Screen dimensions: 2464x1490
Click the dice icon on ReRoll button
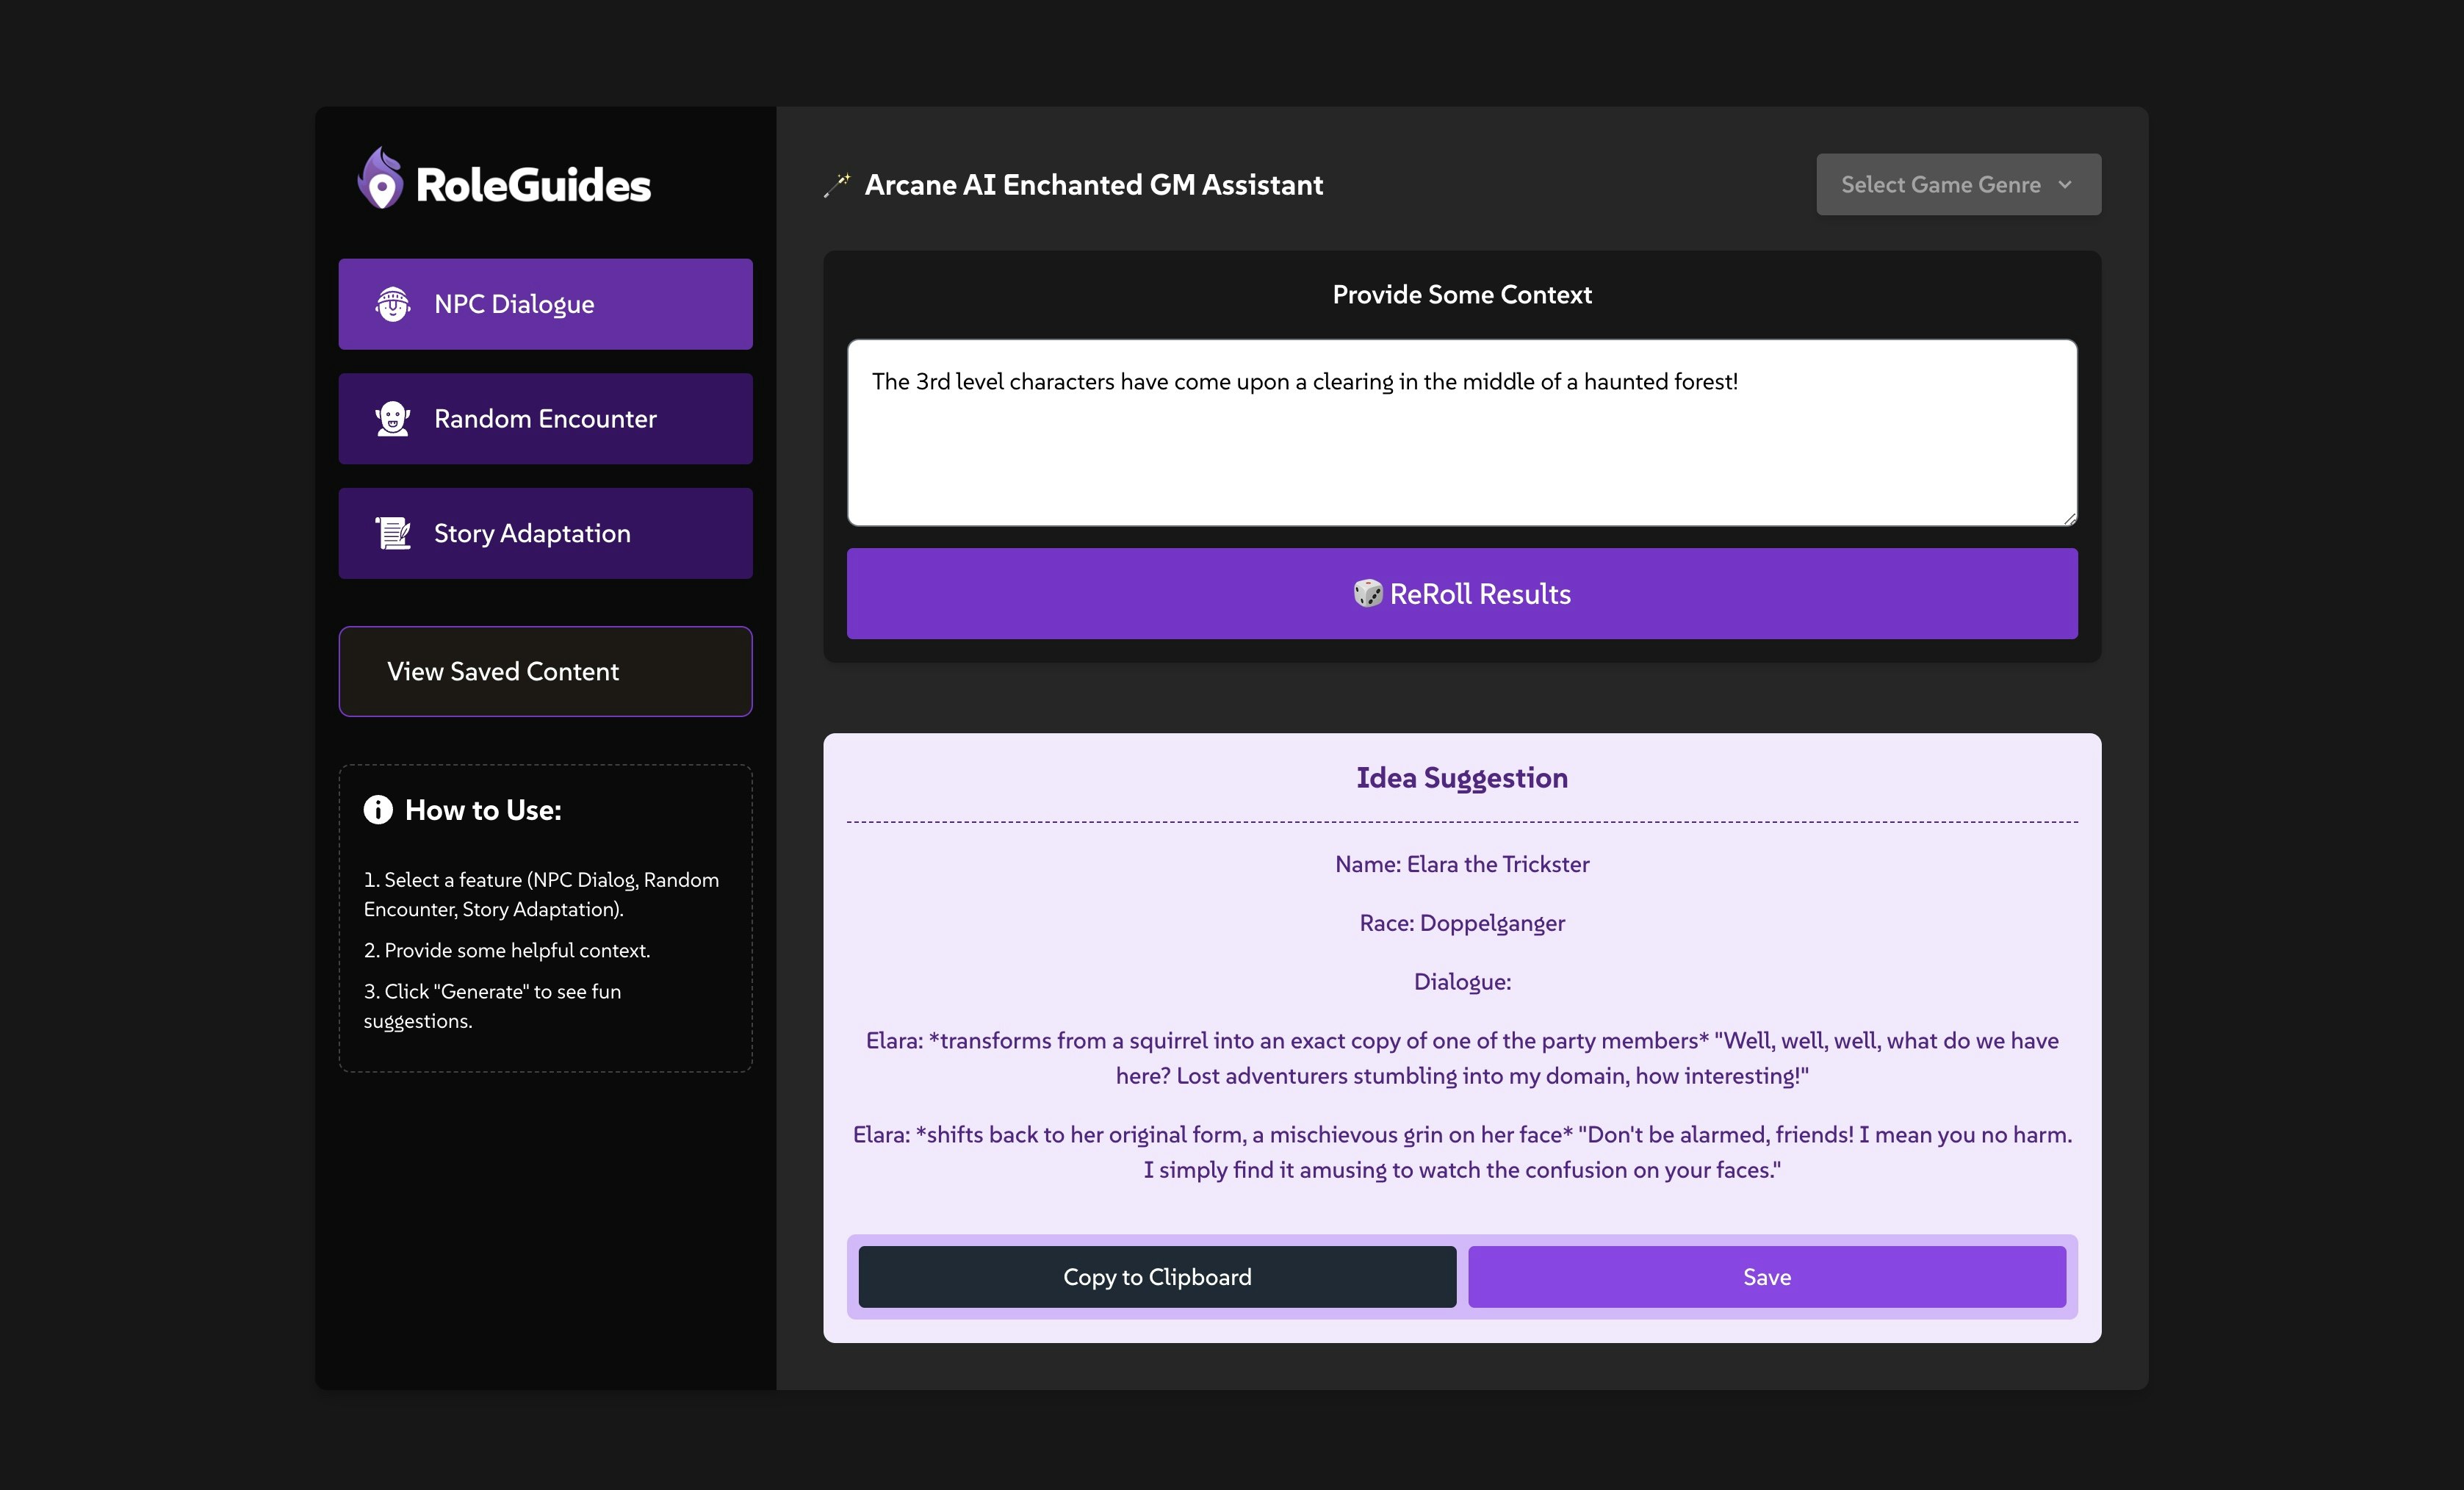[1367, 593]
